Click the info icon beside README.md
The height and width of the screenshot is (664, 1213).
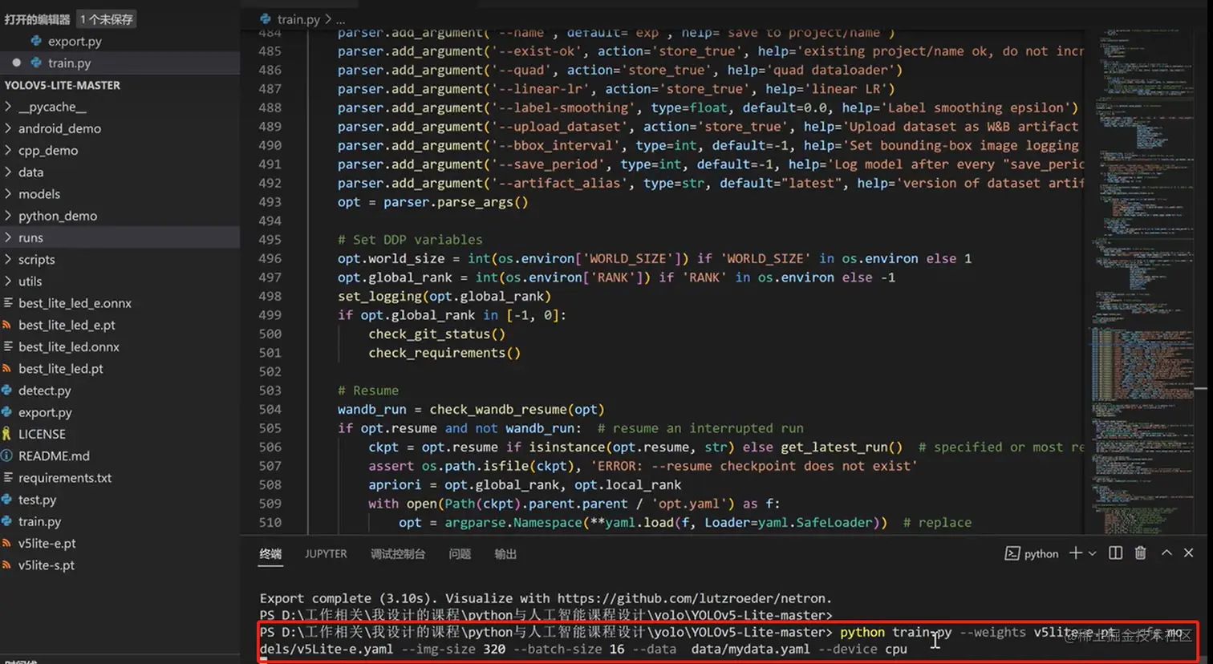pyautogui.click(x=7, y=455)
